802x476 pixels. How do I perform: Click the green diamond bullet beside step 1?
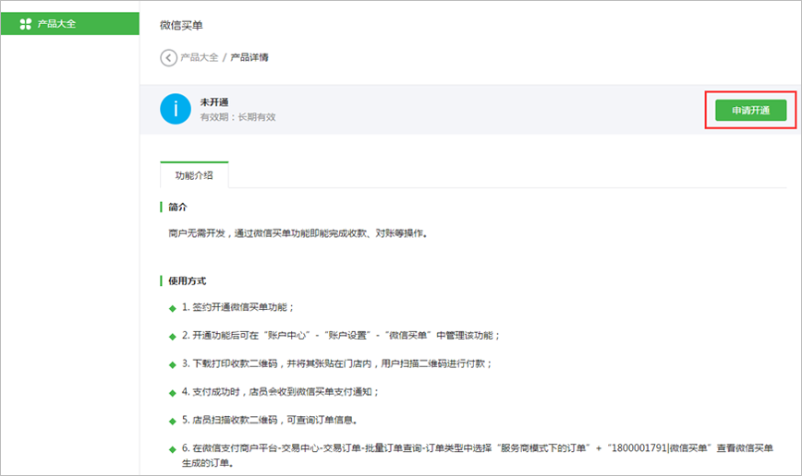click(173, 308)
